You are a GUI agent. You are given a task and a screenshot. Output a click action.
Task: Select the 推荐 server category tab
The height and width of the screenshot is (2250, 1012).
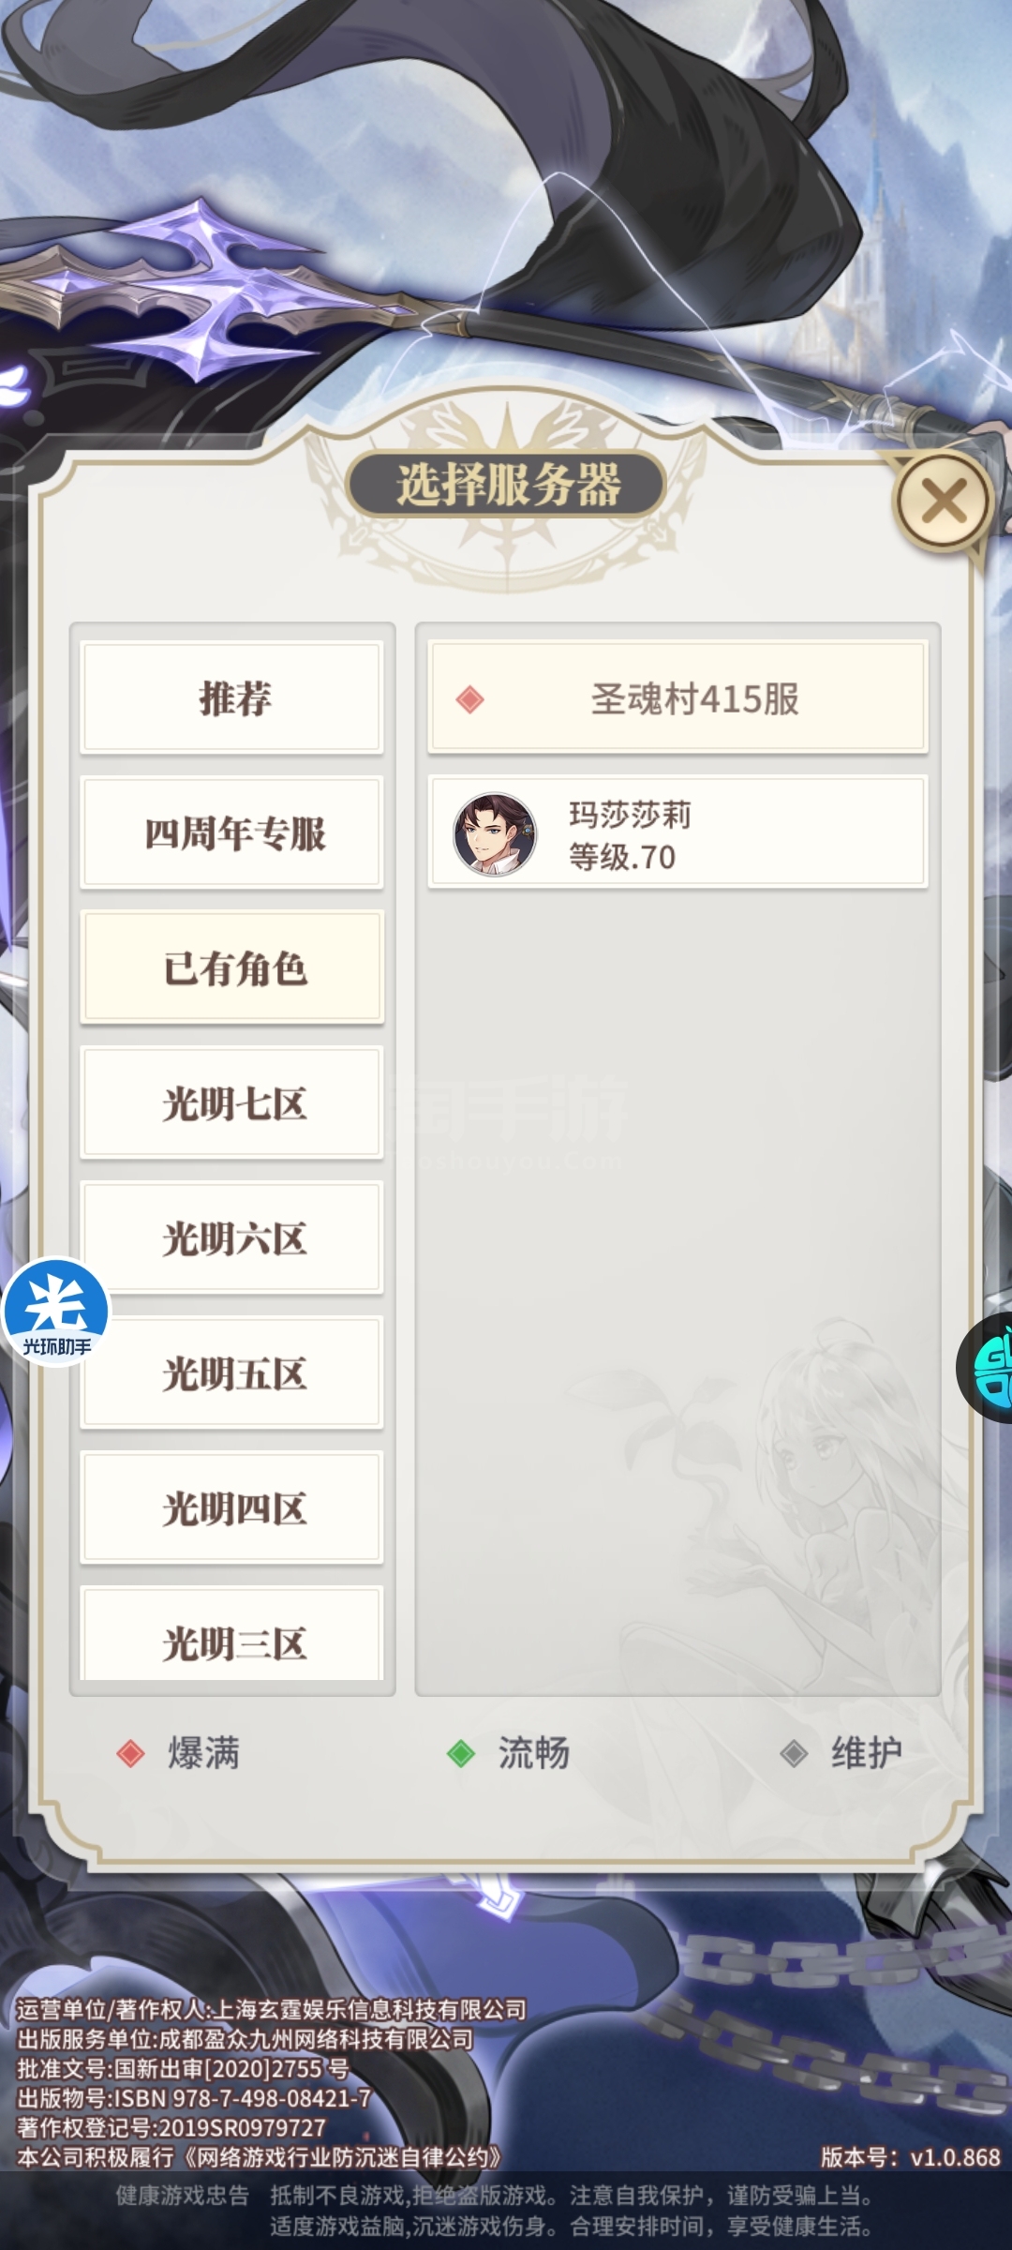point(232,698)
